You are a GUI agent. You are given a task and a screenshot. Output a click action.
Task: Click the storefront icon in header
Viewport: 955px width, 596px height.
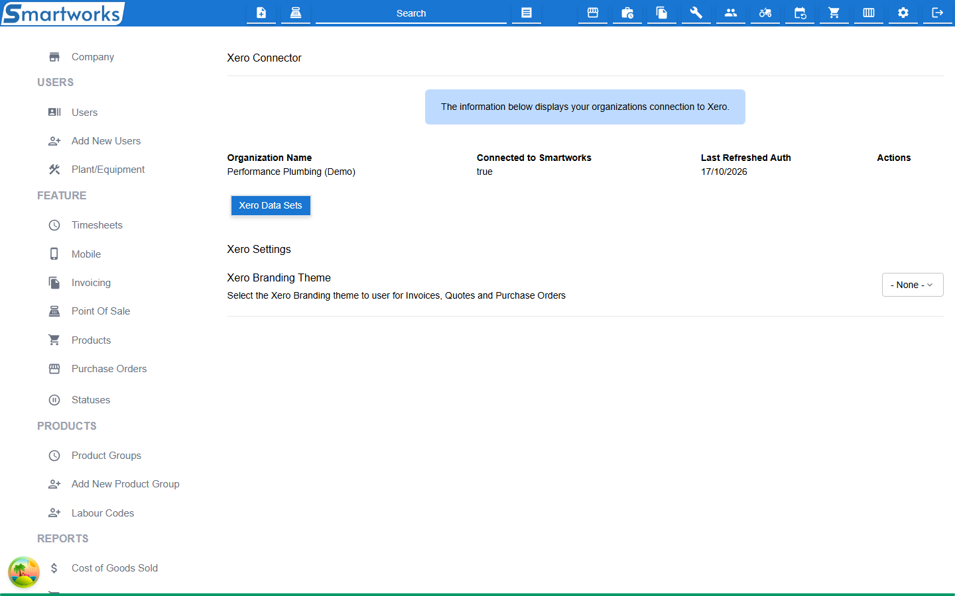593,13
